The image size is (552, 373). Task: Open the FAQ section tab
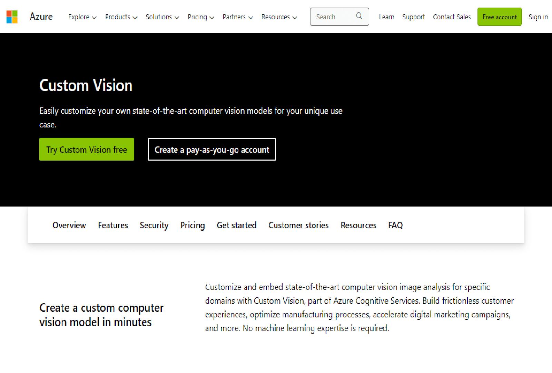395,225
